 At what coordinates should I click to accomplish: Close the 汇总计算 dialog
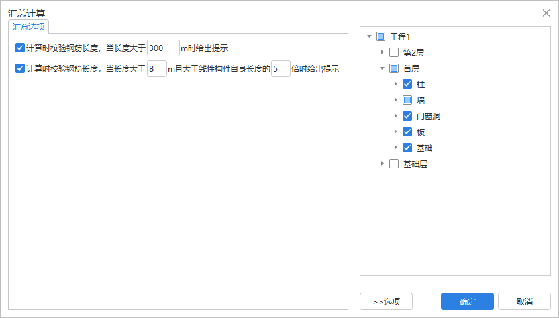pos(546,13)
